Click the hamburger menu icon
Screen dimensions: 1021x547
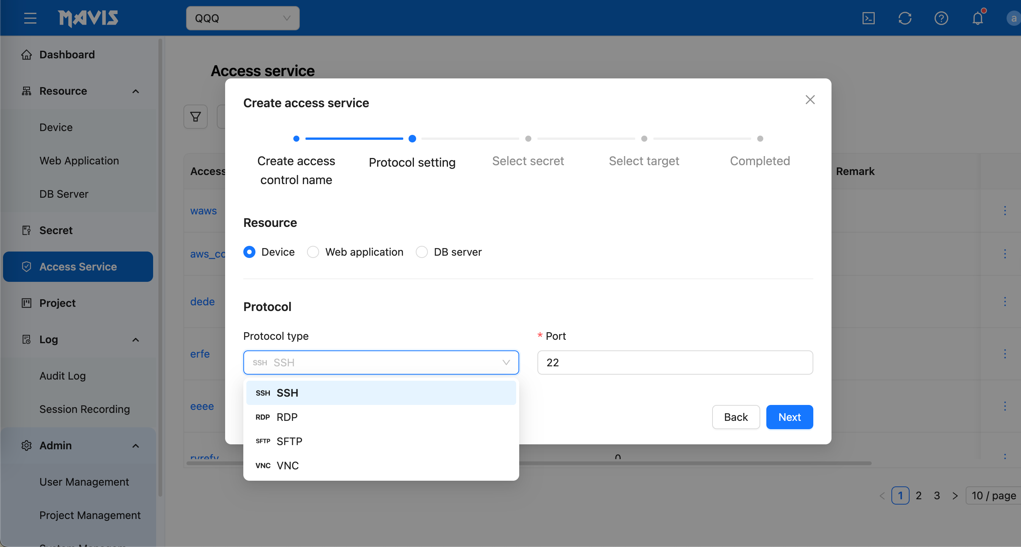point(30,18)
